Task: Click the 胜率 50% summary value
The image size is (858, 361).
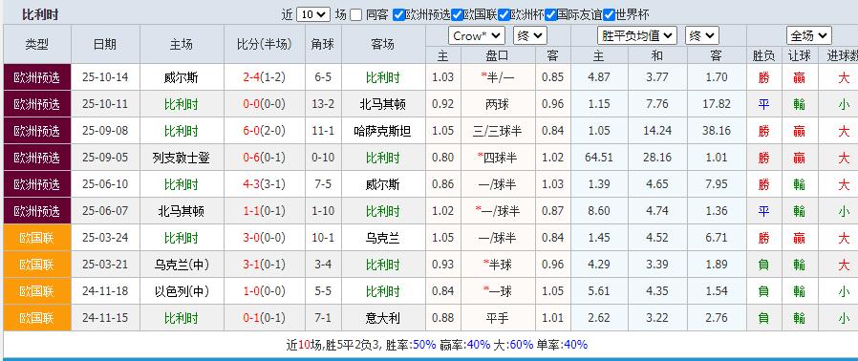Action: [424, 345]
